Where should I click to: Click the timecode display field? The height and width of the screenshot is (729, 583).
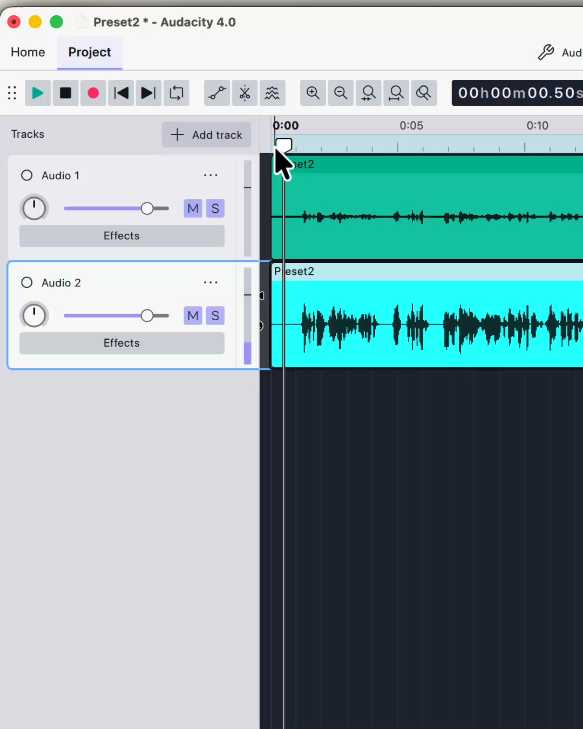click(517, 93)
